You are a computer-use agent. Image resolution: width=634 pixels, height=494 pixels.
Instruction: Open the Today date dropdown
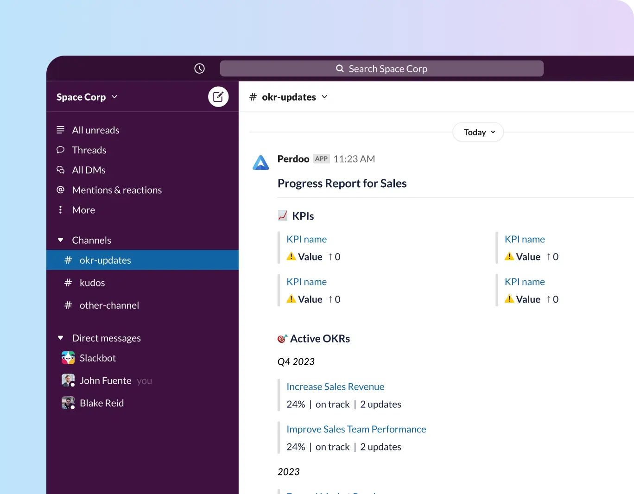(478, 132)
